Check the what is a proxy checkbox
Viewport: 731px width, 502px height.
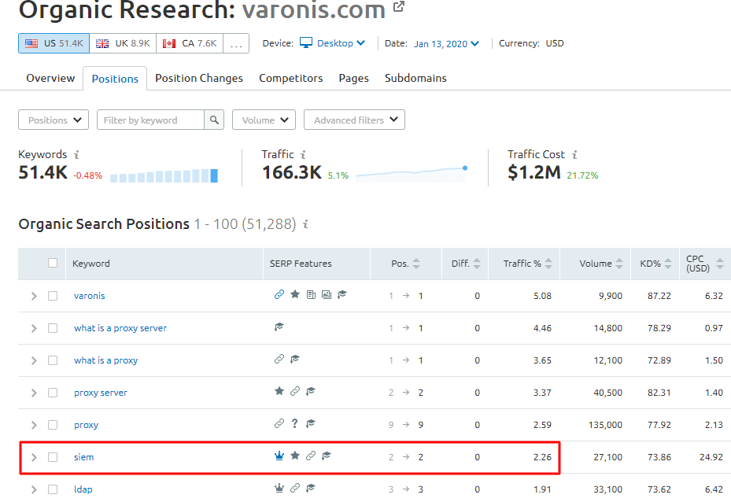[x=53, y=360]
